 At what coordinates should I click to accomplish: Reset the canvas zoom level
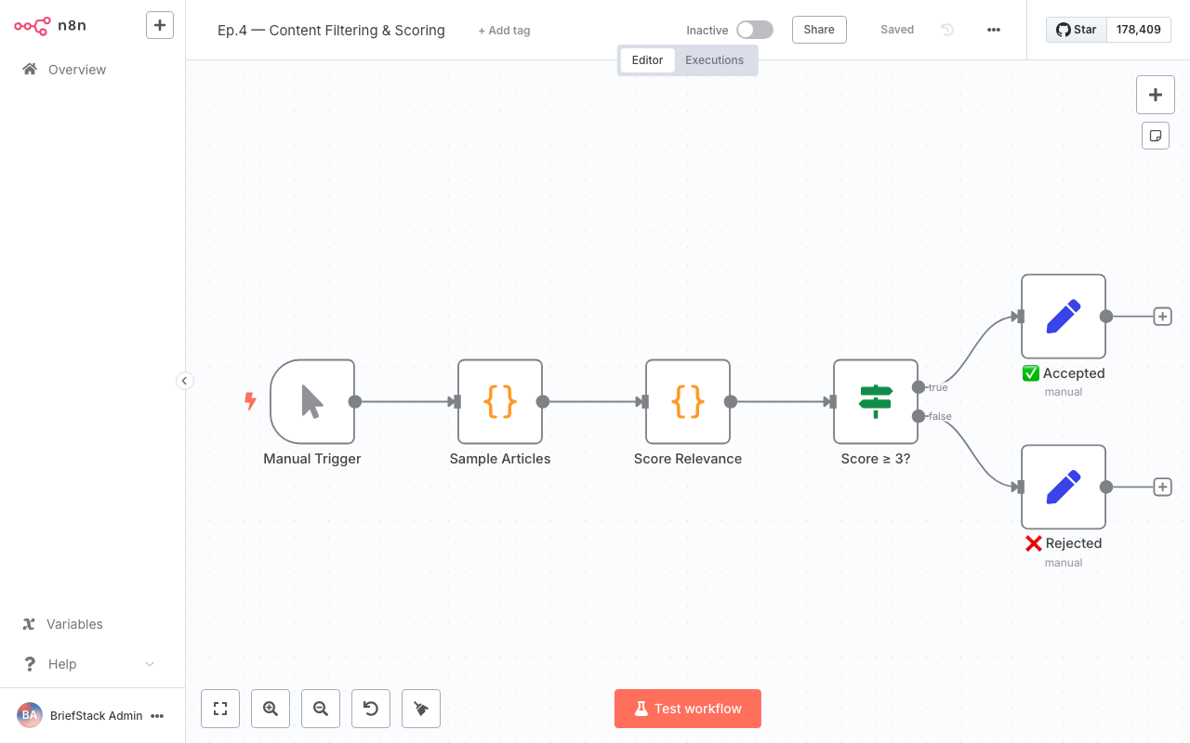click(x=371, y=708)
